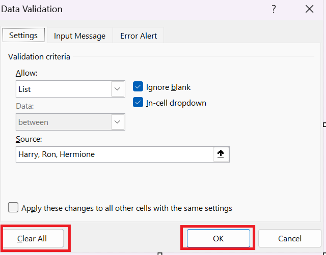Screen dimensions: 326x255
Task: Click the Cancel button
Action: click(x=290, y=238)
